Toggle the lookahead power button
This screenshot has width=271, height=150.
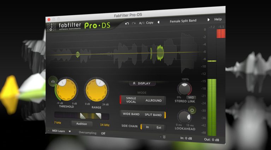[x=192, y=110]
